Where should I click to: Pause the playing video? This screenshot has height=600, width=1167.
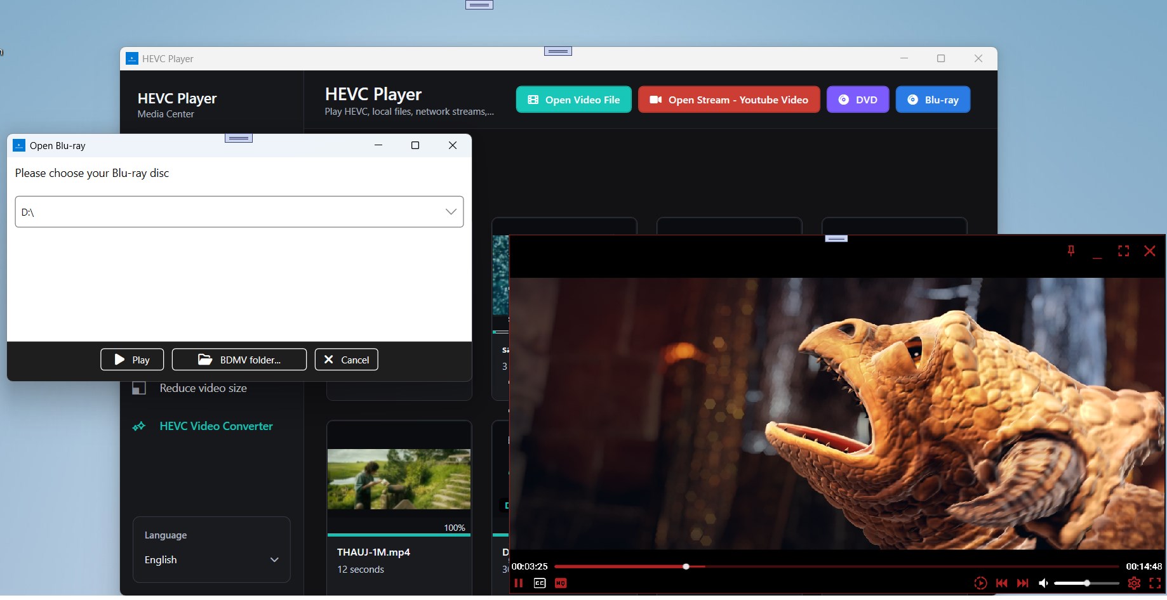coord(519,583)
